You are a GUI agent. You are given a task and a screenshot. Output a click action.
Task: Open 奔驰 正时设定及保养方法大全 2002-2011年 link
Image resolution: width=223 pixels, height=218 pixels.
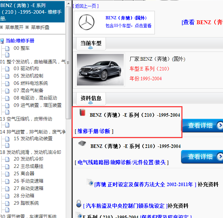pos(145,185)
